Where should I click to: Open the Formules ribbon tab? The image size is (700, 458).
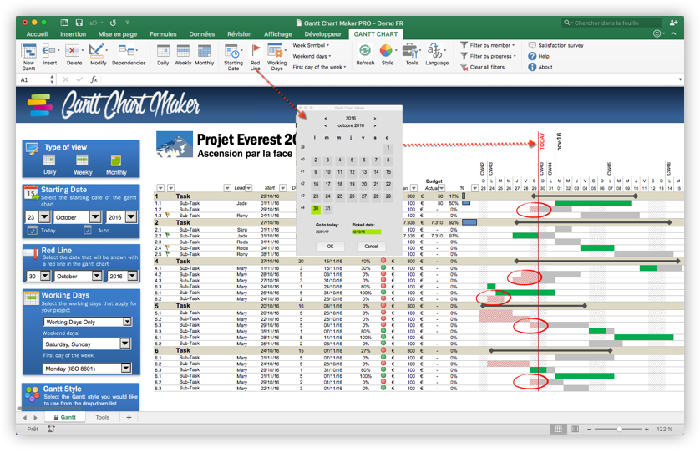(163, 34)
